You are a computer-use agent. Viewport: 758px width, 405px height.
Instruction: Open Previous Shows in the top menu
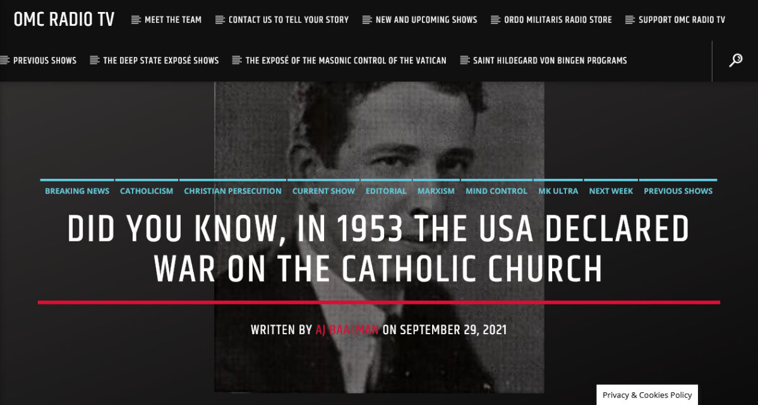click(45, 61)
